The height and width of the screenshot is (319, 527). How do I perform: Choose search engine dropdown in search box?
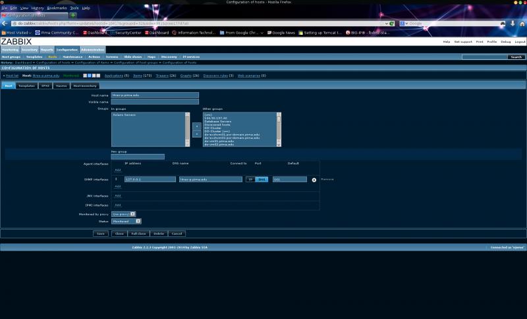coord(404,24)
